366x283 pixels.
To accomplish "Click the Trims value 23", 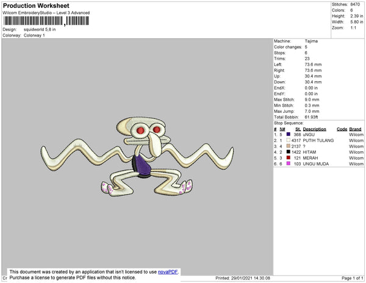I will [x=307, y=59].
